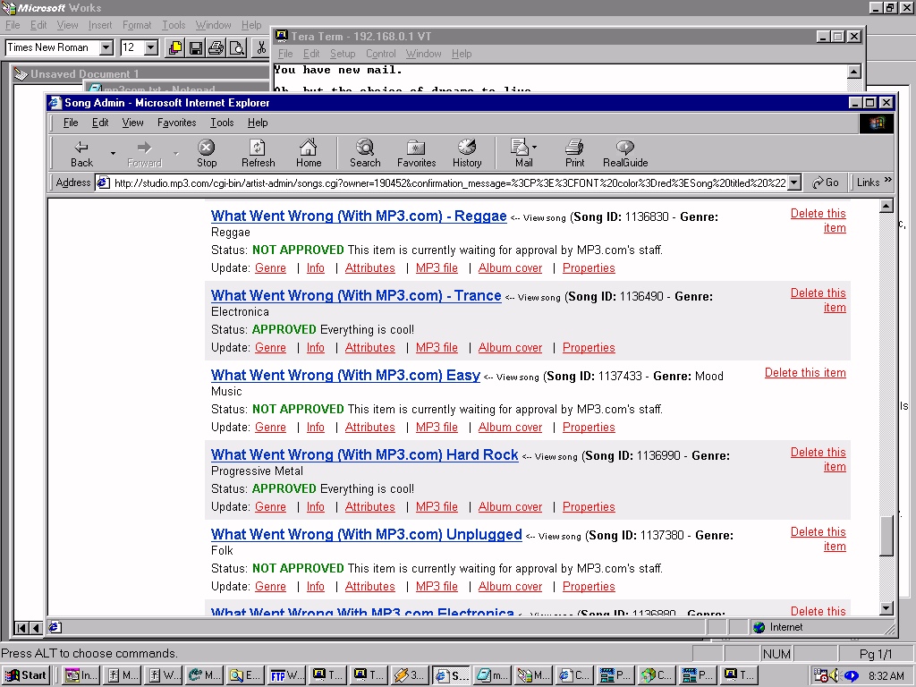Click the blue eye icon in system tray
The image size is (916, 687).
tap(852, 676)
